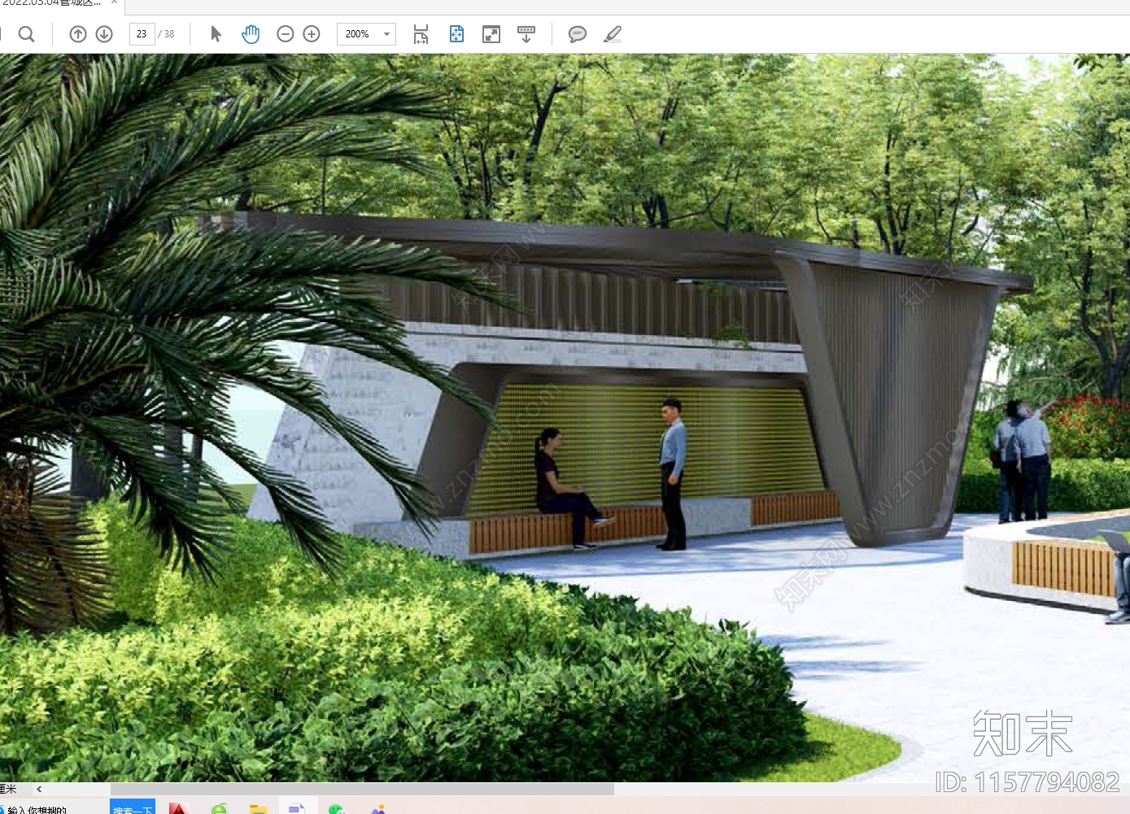The width and height of the screenshot is (1130, 814).
Task: Apply Fit to Width scrolling mode
Action: [421, 34]
